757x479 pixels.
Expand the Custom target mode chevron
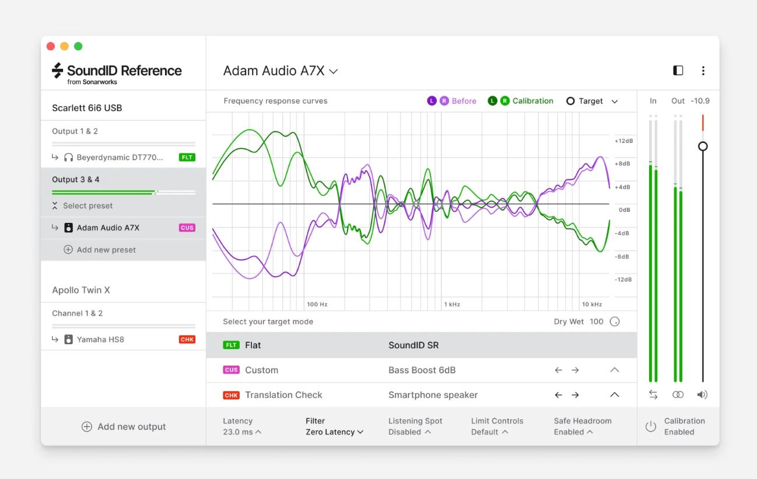coord(614,370)
